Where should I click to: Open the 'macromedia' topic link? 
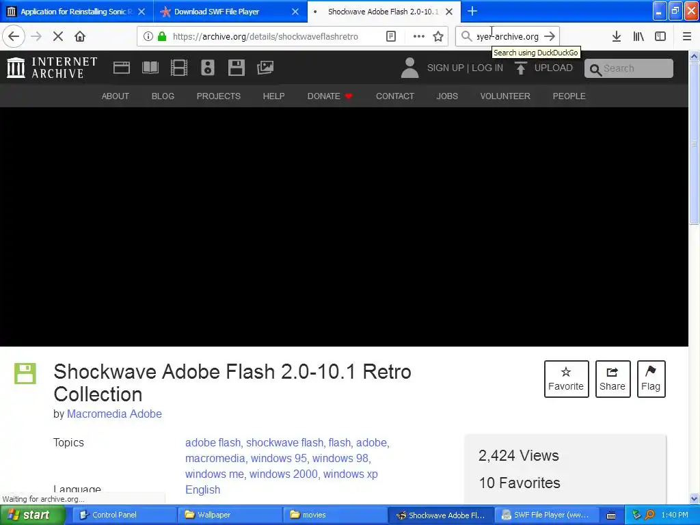pos(215,458)
